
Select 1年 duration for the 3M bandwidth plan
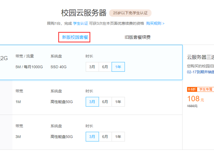click(x=118, y=137)
